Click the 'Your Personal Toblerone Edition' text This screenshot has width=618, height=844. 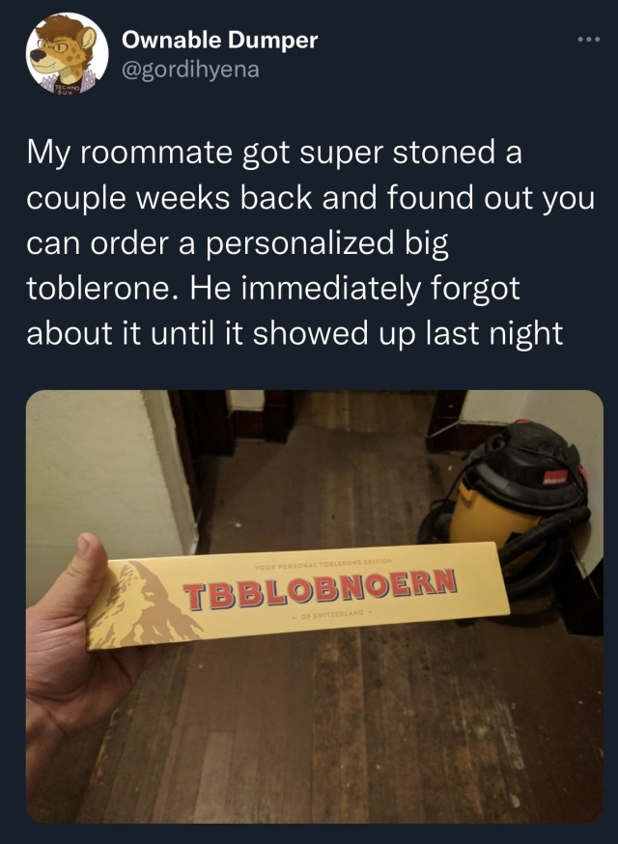coord(323,563)
